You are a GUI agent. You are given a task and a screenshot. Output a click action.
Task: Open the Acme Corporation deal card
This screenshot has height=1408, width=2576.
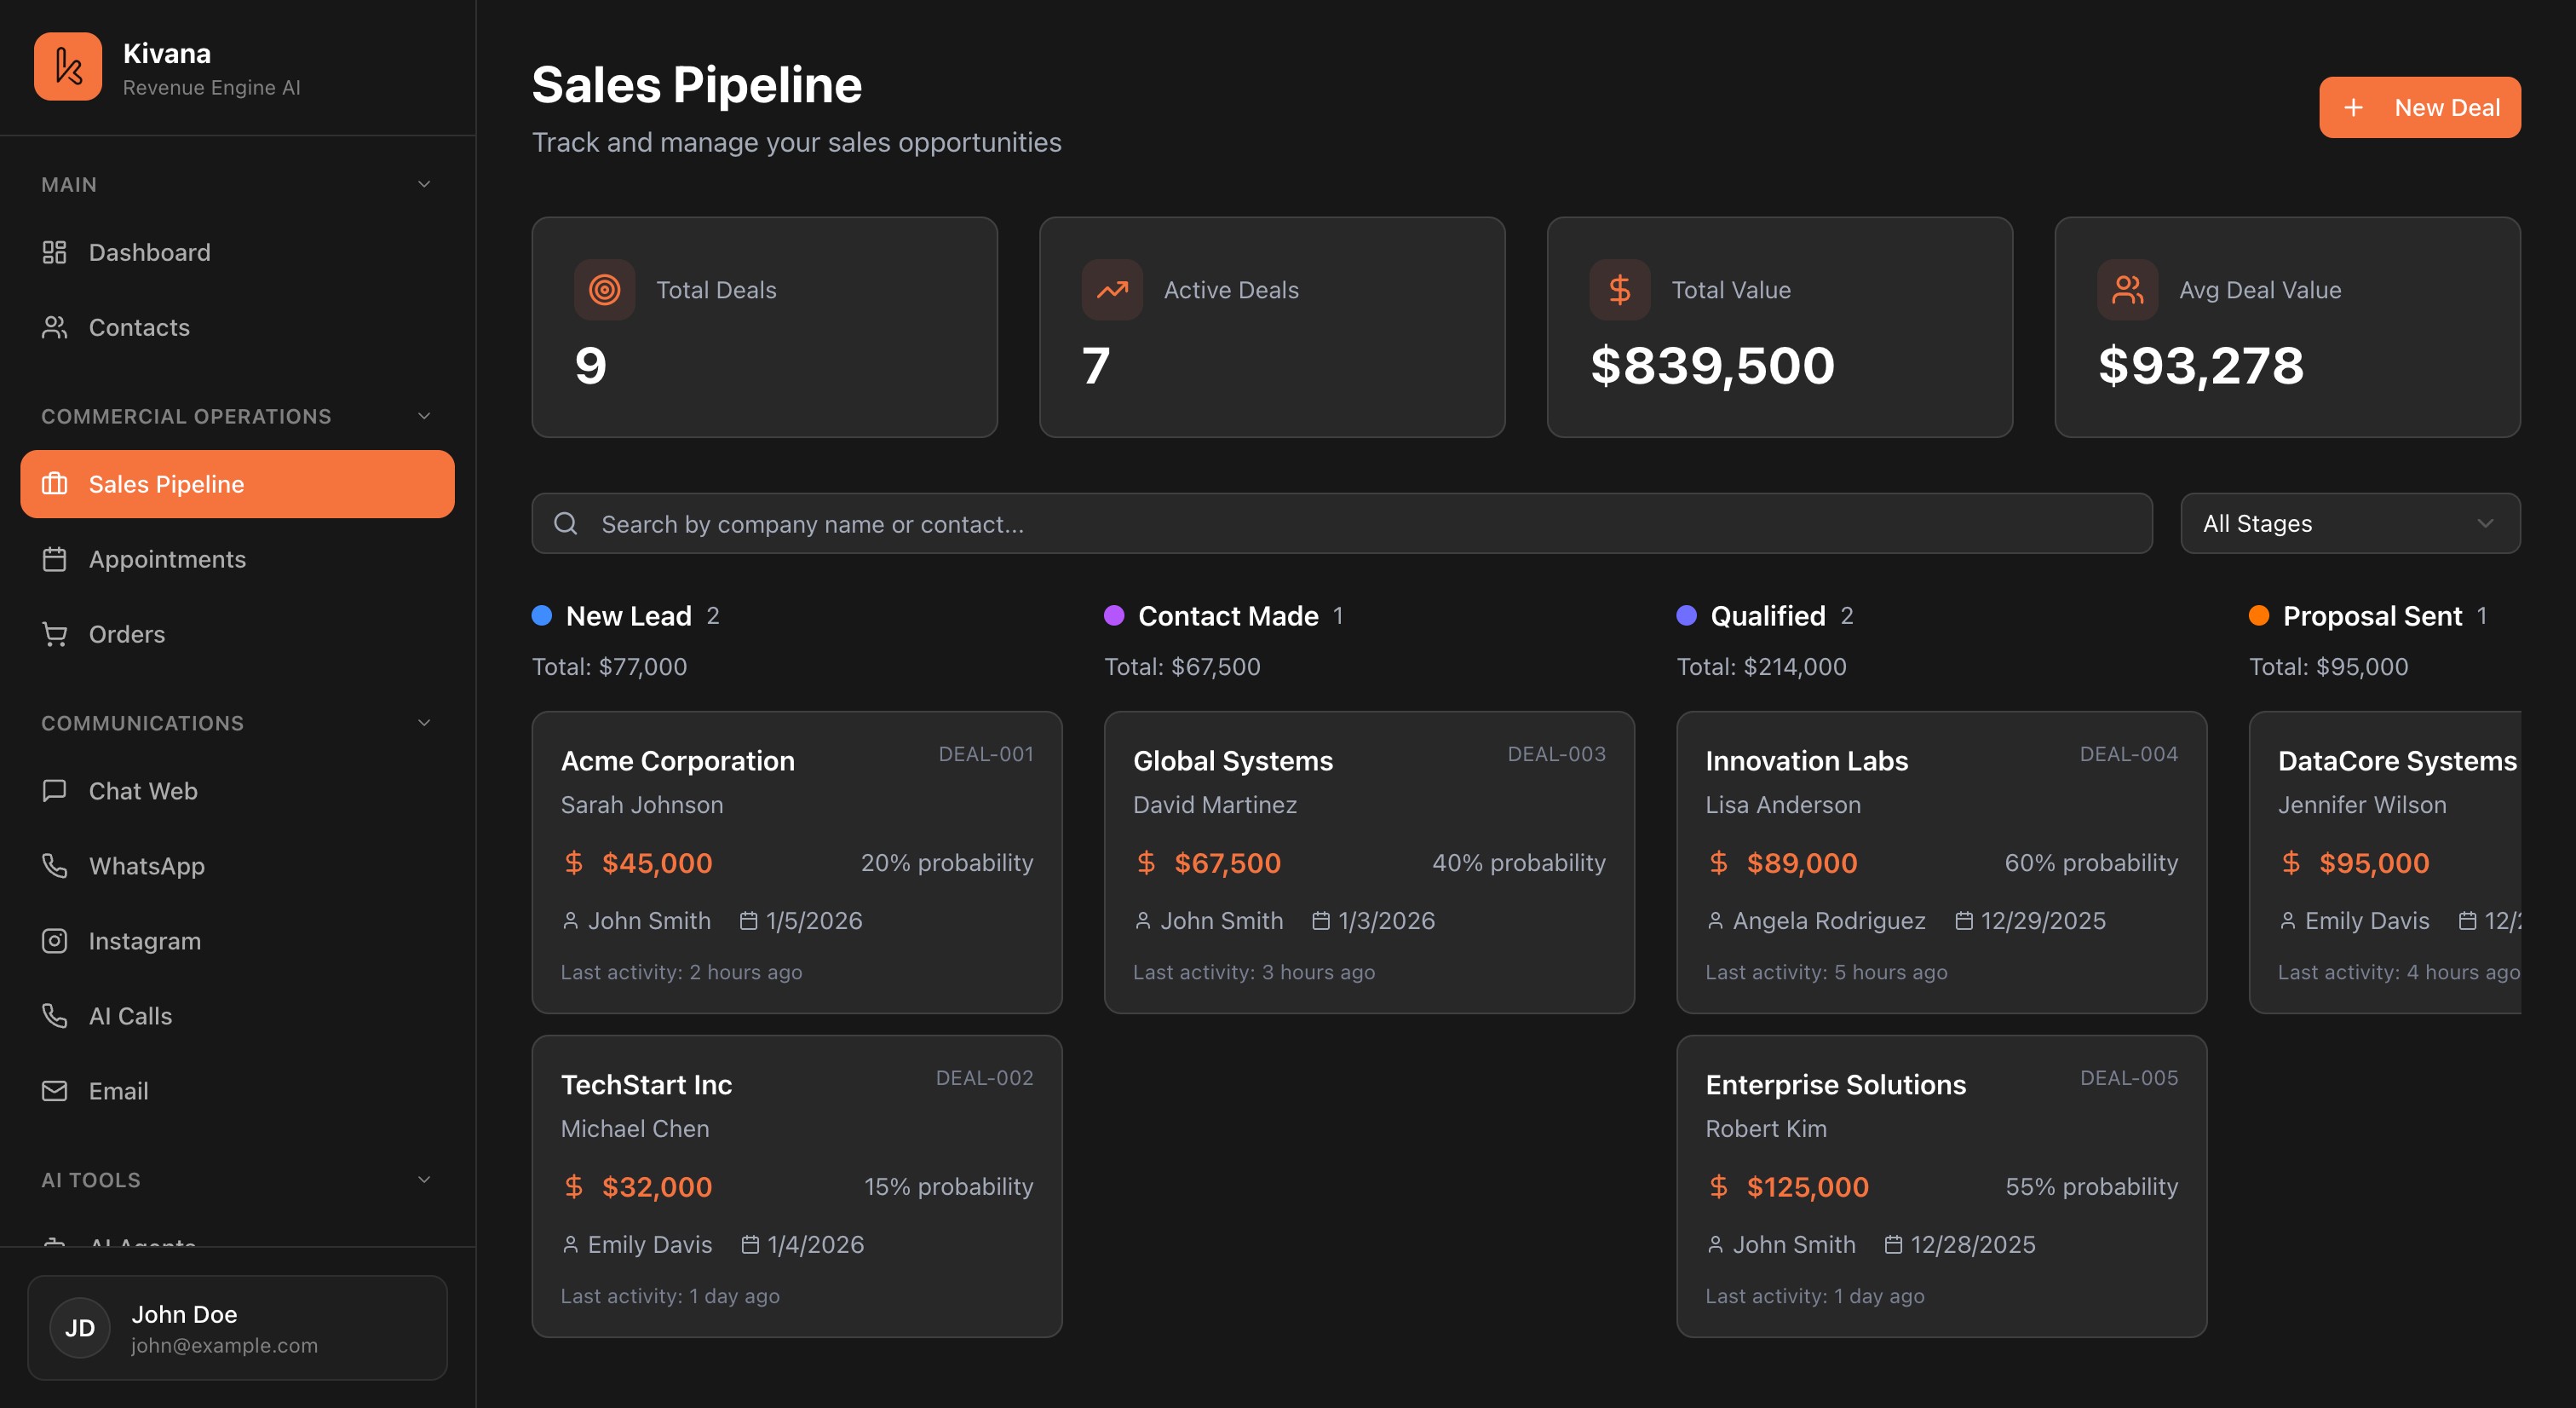click(x=796, y=862)
